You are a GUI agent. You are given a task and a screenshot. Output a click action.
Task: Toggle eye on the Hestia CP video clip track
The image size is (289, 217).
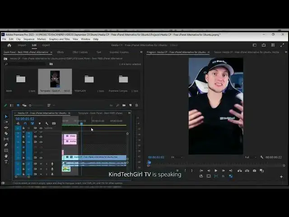(x=41, y=158)
